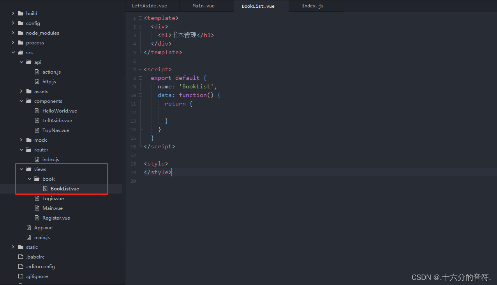Click the h1 heading text 书本管理
Image resolution: width=497 pixels, height=285 pixels.
[184, 35]
